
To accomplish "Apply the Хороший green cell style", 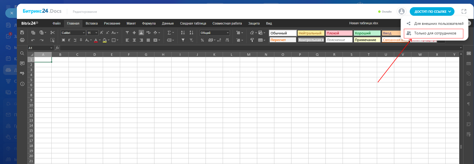I will (x=367, y=33).
